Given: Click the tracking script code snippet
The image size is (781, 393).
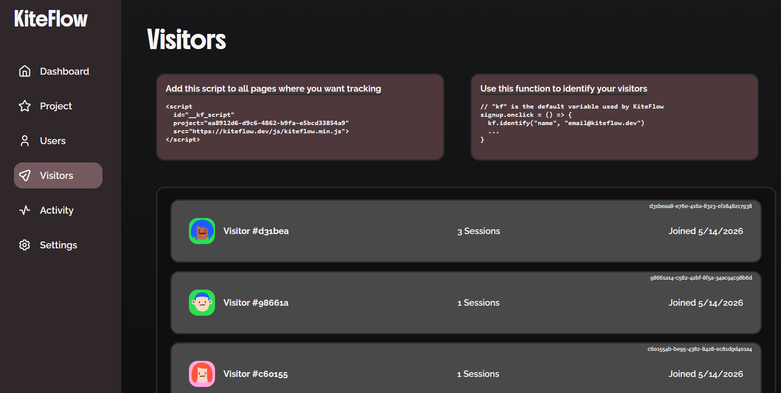Looking at the screenshot, I should (x=257, y=123).
